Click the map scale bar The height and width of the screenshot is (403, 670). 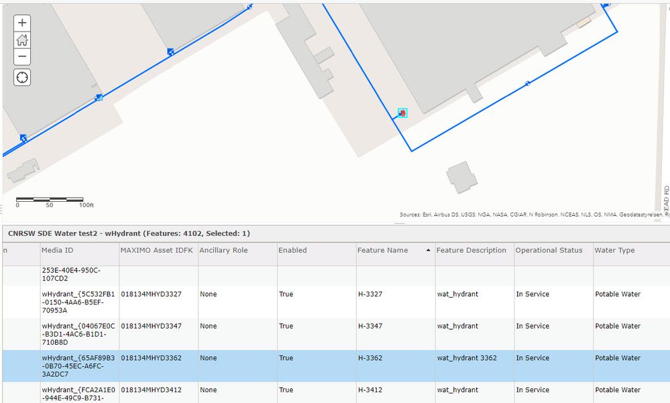coord(50,200)
